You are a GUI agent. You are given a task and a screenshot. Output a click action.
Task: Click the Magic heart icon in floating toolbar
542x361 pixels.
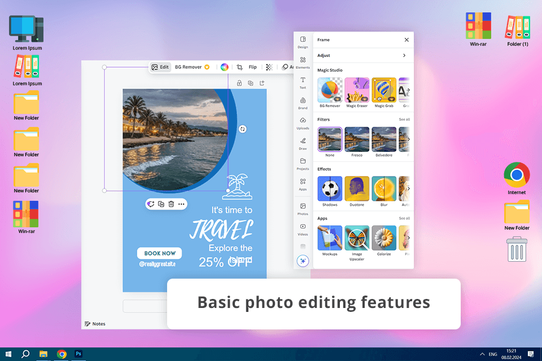150,204
